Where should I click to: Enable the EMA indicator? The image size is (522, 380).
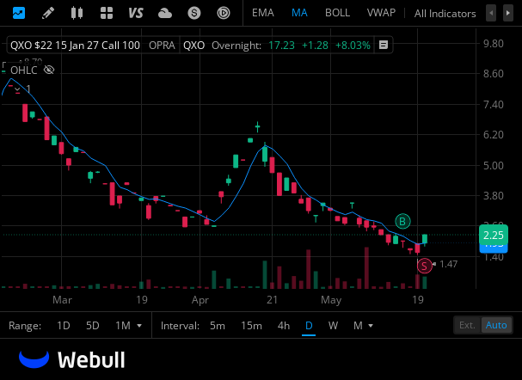point(262,13)
